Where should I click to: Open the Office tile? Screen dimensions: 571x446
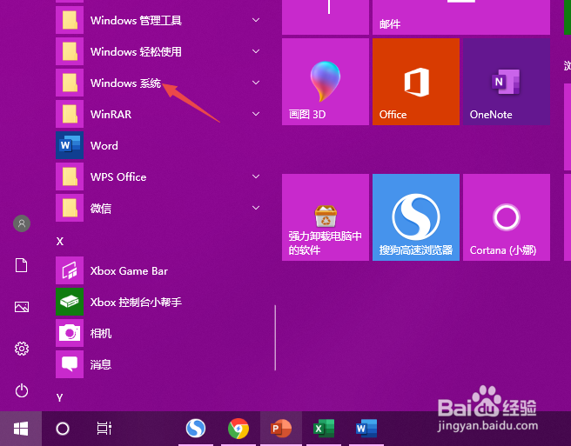(416, 82)
